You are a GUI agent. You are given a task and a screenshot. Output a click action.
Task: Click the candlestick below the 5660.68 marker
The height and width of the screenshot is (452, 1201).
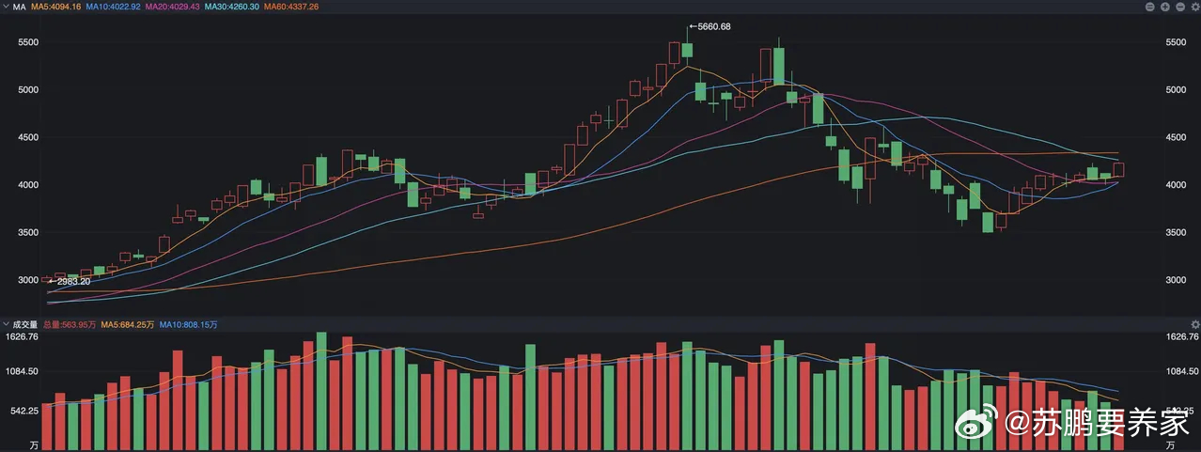coord(687,50)
